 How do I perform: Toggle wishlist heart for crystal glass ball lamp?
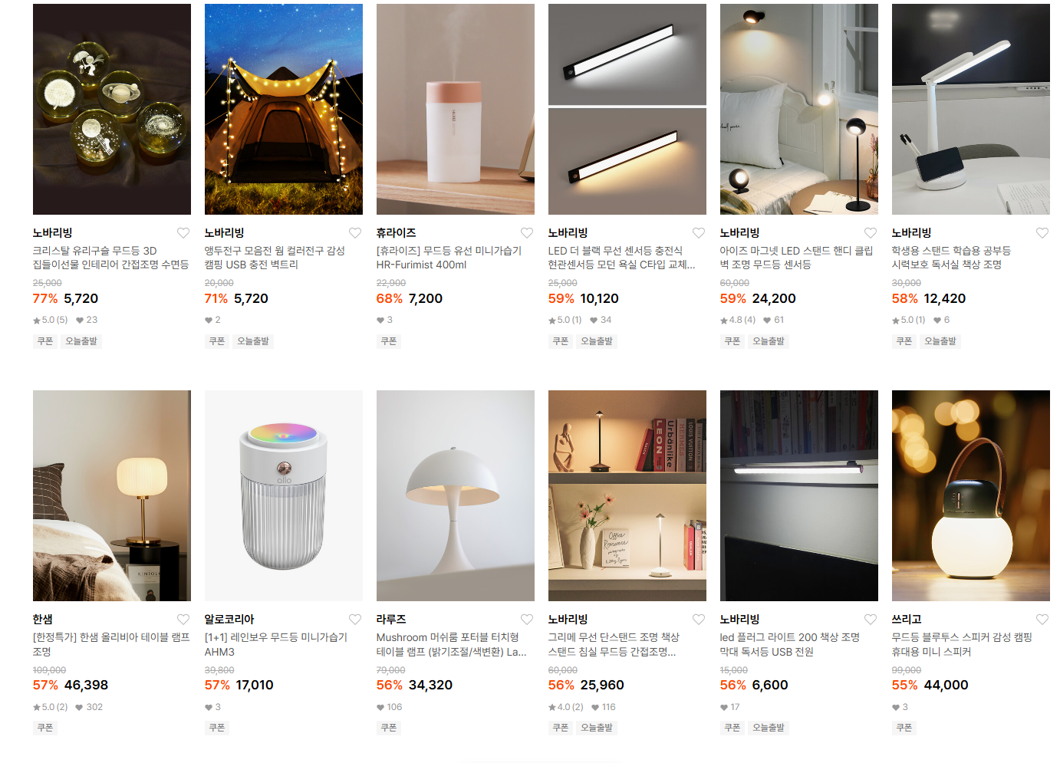[183, 233]
